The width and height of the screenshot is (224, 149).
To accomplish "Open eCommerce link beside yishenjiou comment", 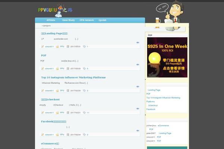I will [x=163, y=126].
